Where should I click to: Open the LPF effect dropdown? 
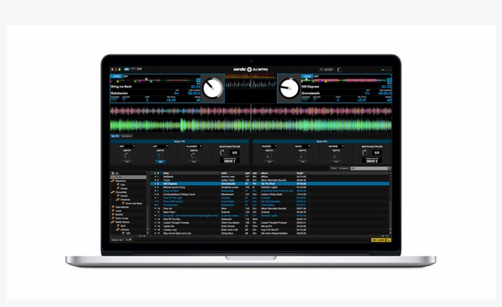pos(160,146)
